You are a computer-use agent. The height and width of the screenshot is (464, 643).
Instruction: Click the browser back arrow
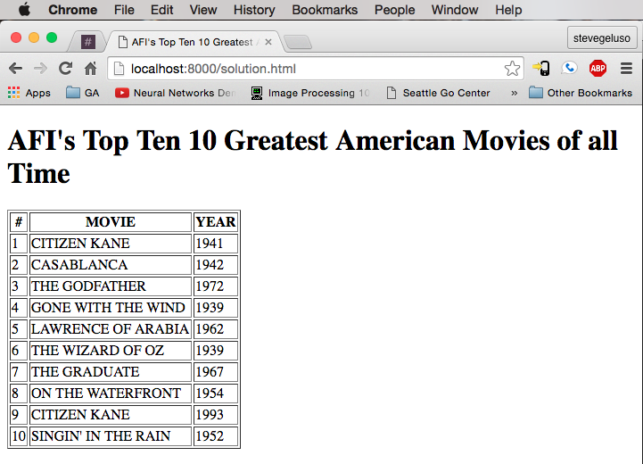[15, 68]
